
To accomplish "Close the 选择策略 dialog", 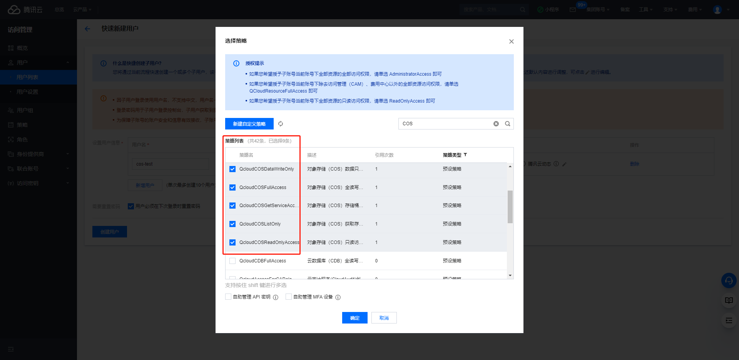I will 512,41.
